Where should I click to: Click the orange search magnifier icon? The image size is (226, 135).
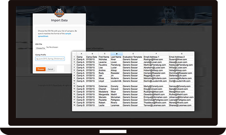coord(163,21)
